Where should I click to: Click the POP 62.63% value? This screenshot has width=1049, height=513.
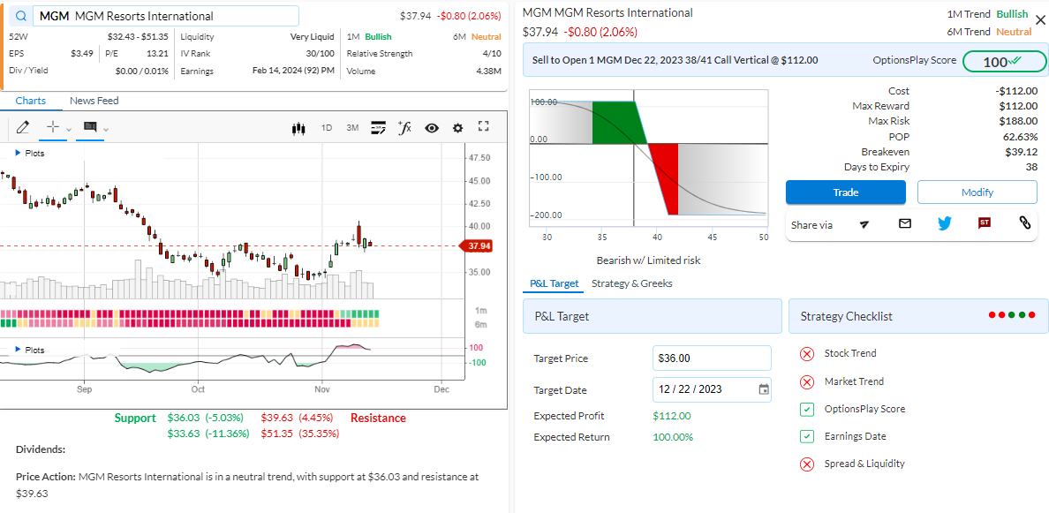click(1020, 137)
